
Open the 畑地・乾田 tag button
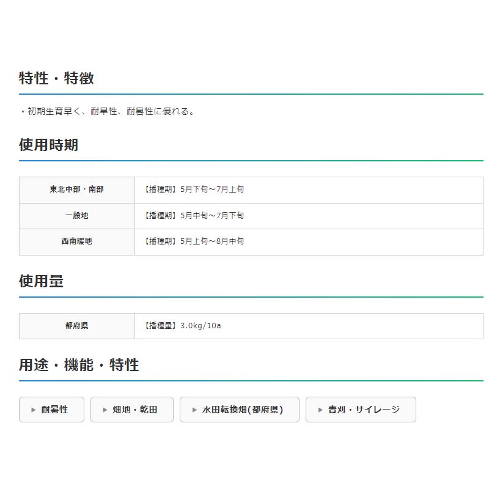(132, 410)
